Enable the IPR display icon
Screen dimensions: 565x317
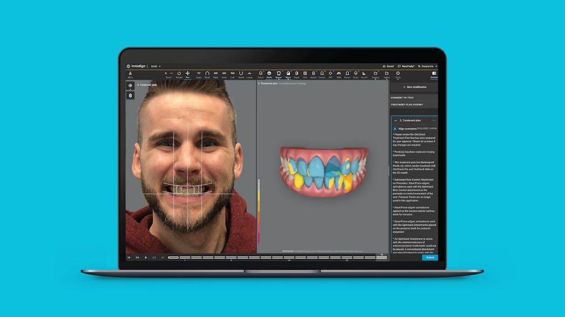330,74
